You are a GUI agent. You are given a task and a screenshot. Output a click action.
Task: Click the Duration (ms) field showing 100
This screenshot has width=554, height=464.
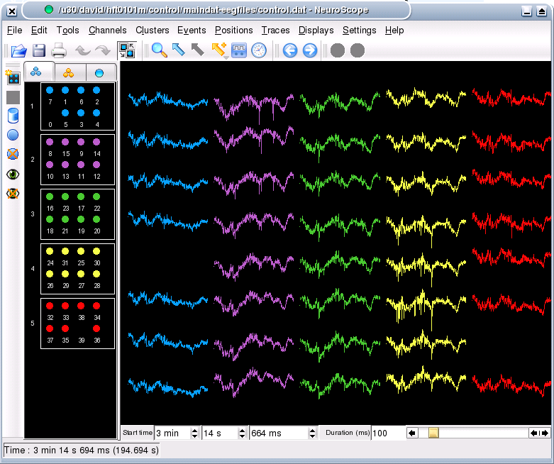coord(388,433)
